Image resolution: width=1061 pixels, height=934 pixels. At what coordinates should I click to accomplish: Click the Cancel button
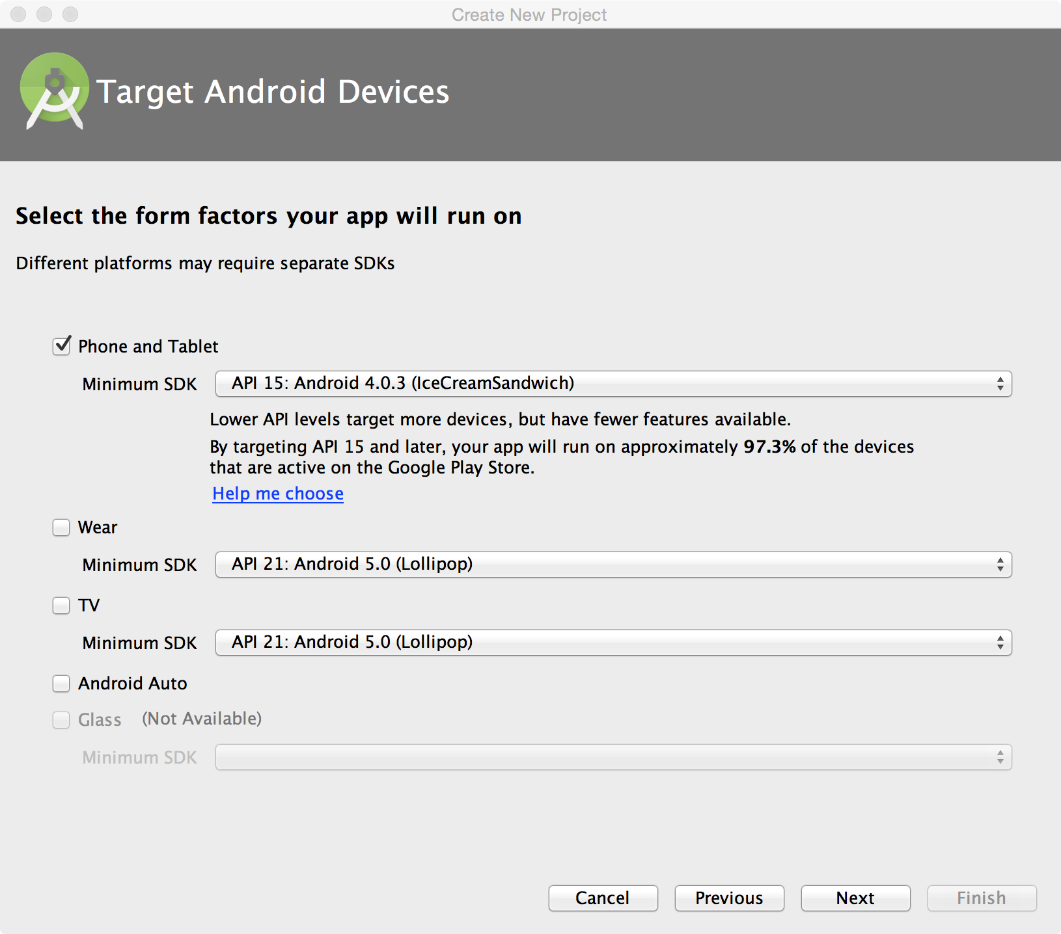click(603, 898)
